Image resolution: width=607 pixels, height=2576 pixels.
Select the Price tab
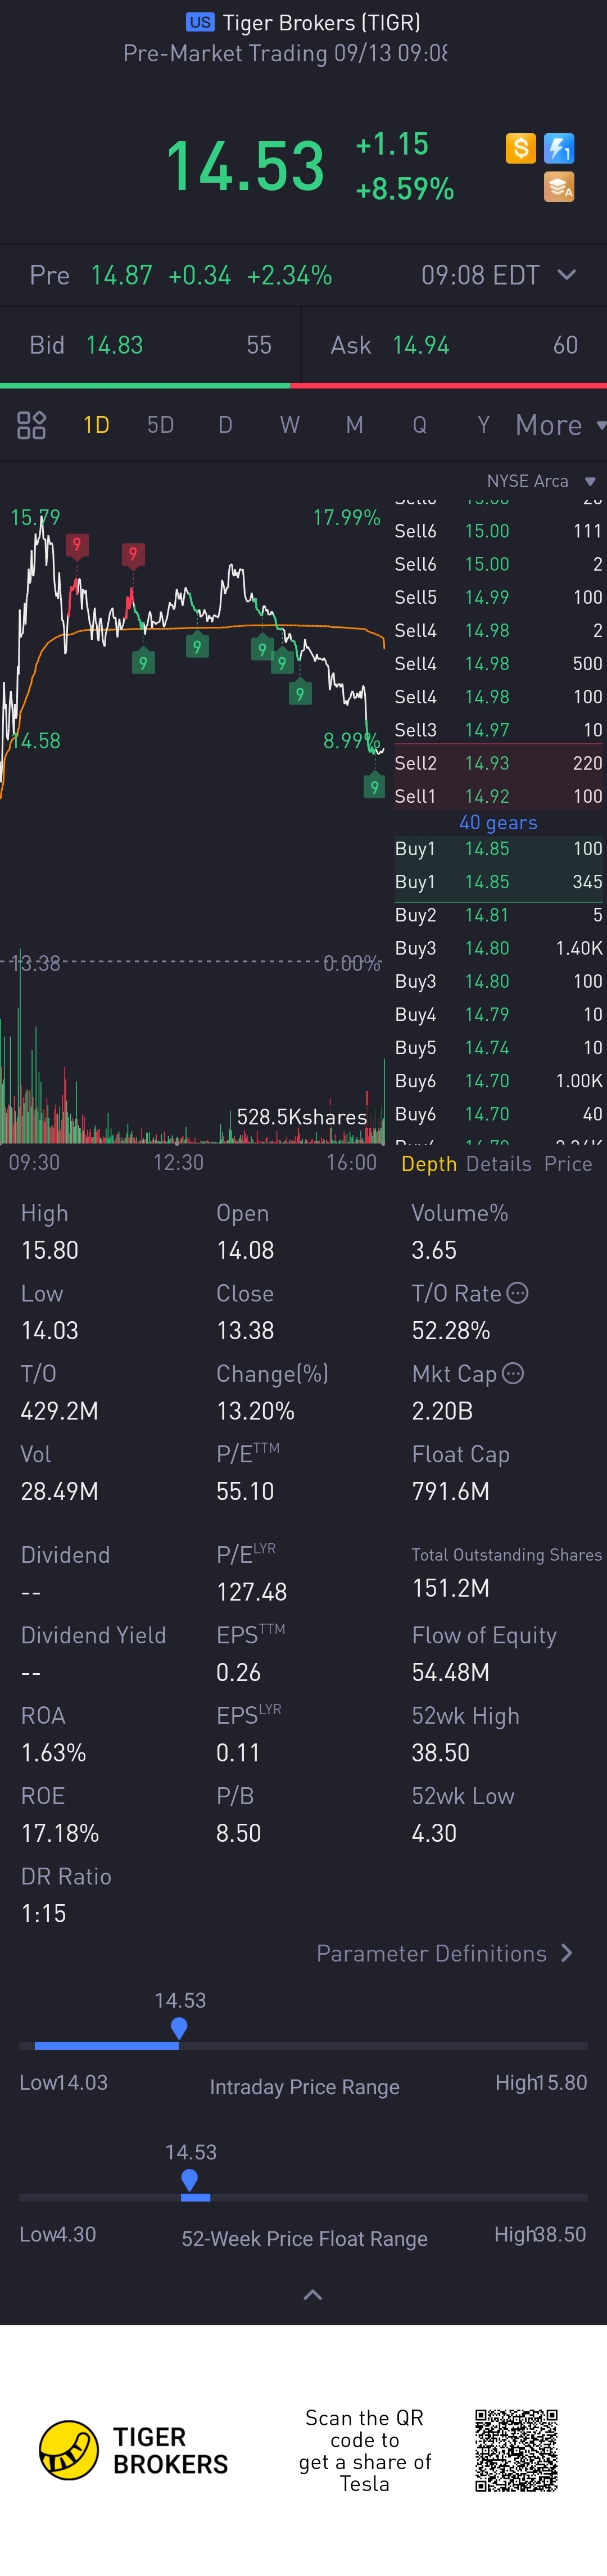[568, 1163]
